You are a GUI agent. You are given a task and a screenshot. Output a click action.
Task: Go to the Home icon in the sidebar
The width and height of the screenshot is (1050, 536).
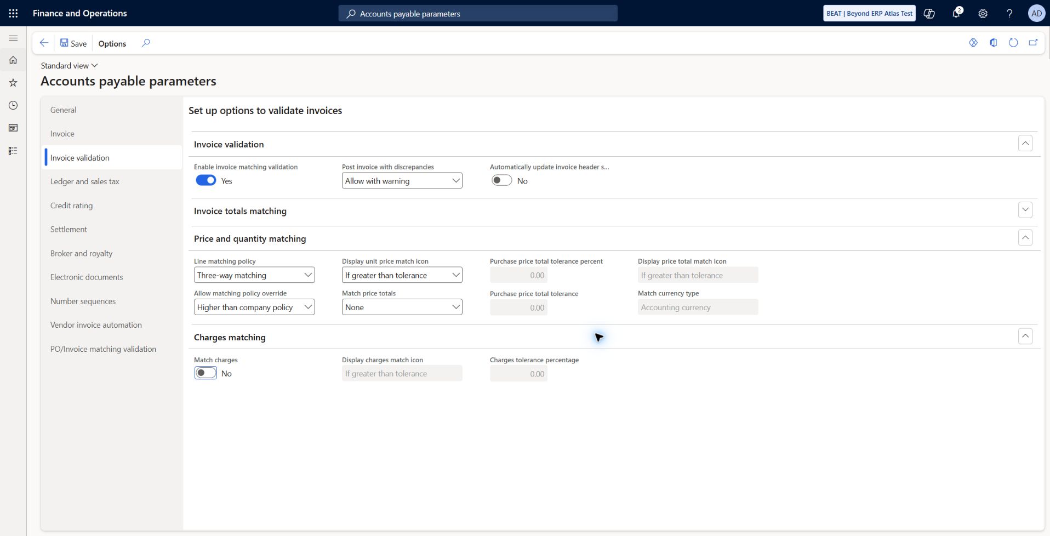tap(13, 60)
